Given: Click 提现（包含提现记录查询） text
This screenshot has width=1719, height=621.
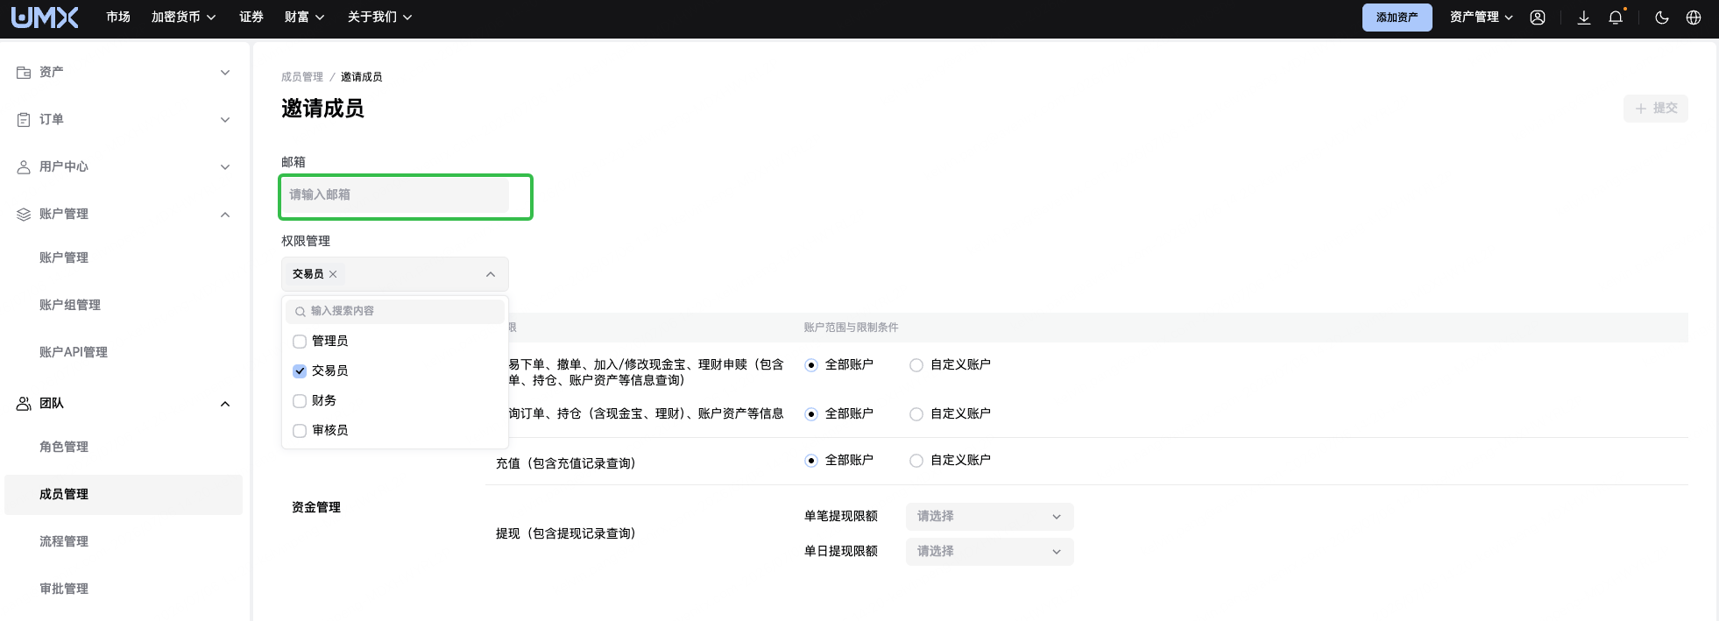Looking at the screenshot, I should coord(566,534).
